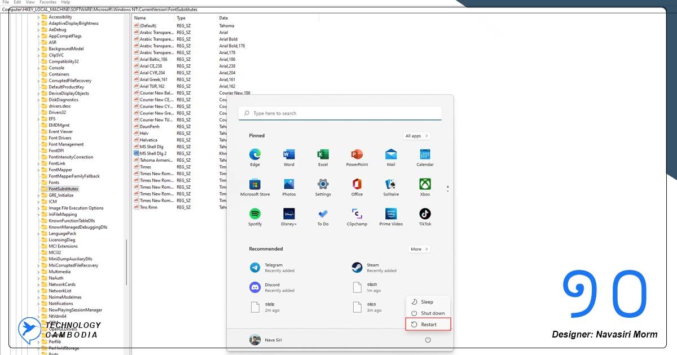Open the To Do app

click(x=323, y=214)
